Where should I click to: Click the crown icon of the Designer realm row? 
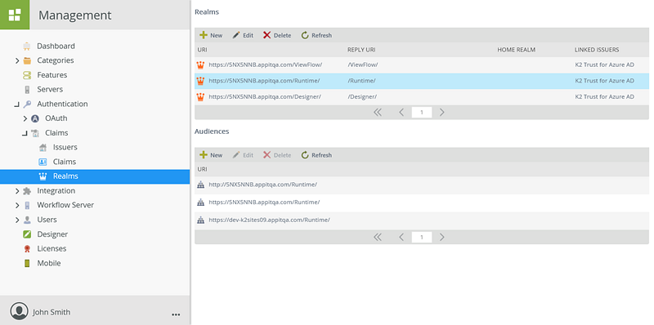200,96
